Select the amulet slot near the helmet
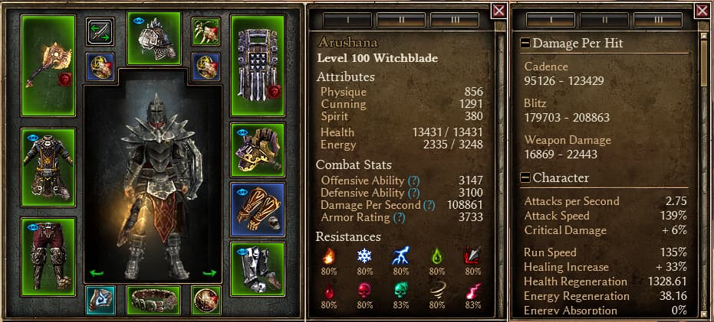This screenshot has width=714, height=322. [x=206, y=32]
